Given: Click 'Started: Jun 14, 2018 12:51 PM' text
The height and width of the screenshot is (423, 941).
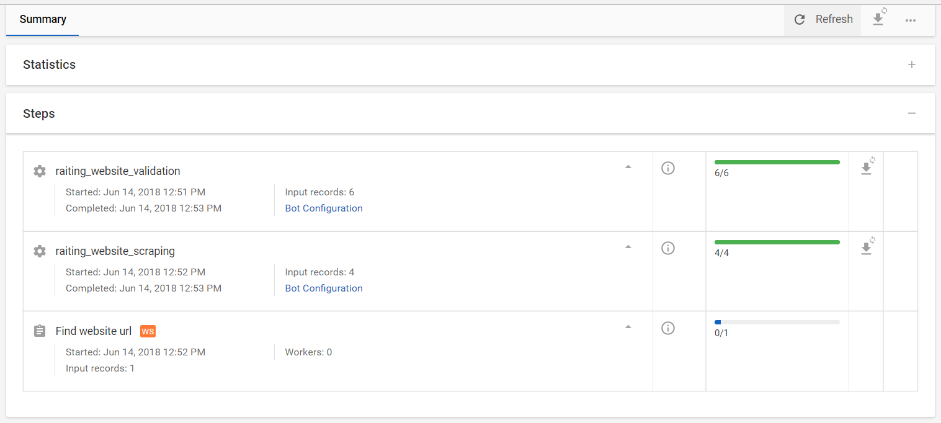Looking at the screenshot, I should 135,192.
